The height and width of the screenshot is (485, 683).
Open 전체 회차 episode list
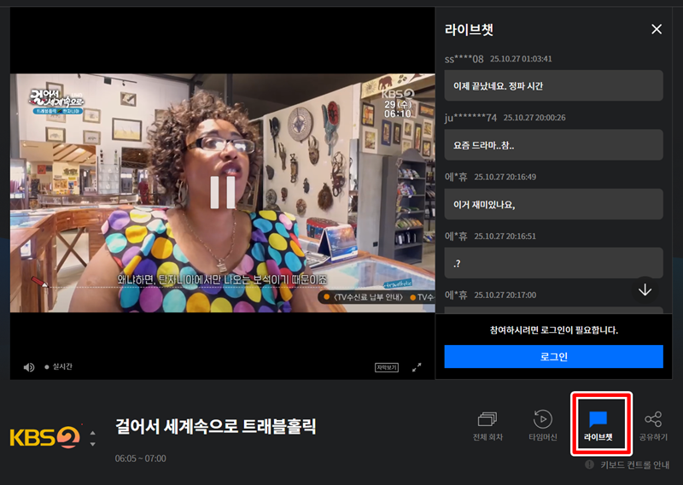487,425
